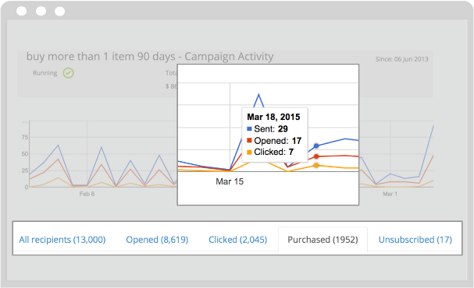
Task: Click the 'Running' status label
Action: [45, 73]
